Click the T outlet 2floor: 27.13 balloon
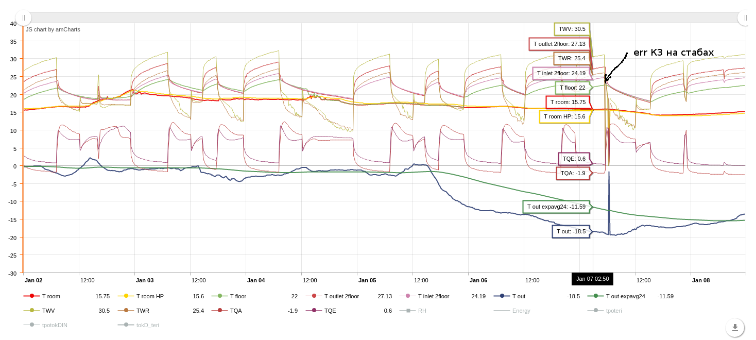This screenshot has width=756, height=340. point(559,44)
